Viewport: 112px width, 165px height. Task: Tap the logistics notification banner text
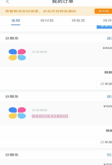[41, 11]
